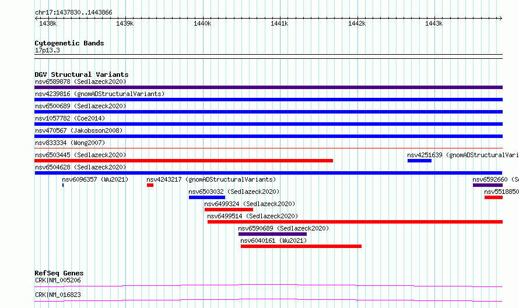This screenshot has height=308, width=519.
Task: Select the blue nsv1057782 variant bar
Action: [268, 124]
